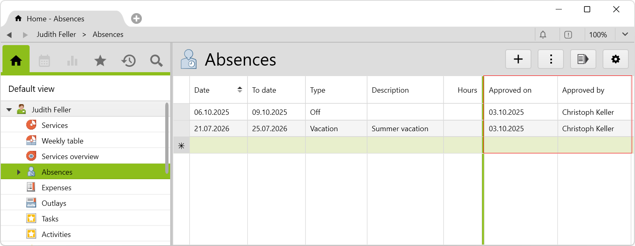Click Judith Feller in breadcrumb

click(x=56, y=34)
